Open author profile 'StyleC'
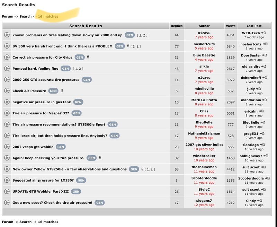This screenshot has width=277, height=227. coord(204,189)
